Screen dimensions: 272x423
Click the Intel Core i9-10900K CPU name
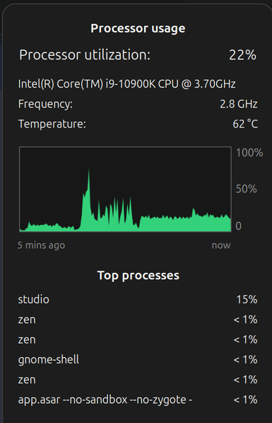pos(126,84)
